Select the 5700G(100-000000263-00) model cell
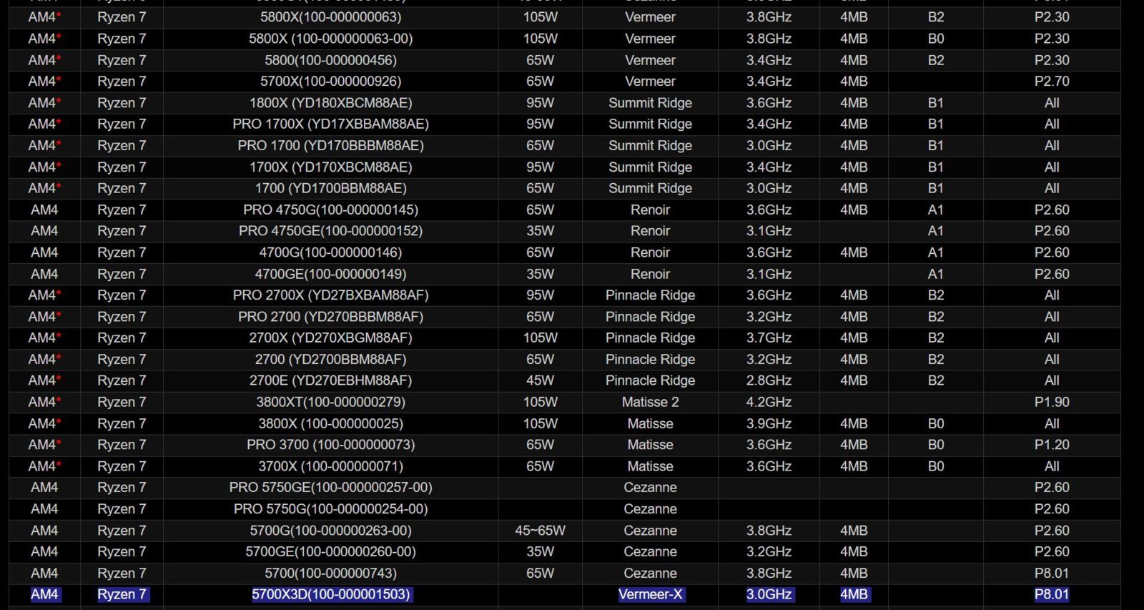 330,530
